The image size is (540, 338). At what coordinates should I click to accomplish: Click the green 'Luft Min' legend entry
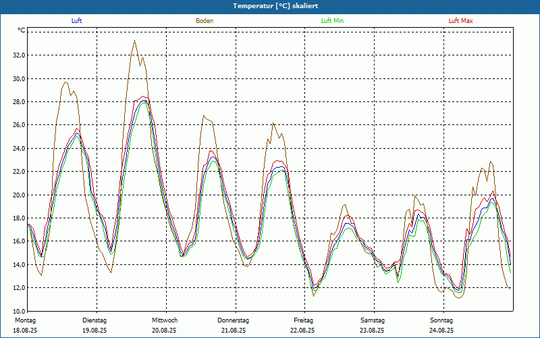(332, 21)
